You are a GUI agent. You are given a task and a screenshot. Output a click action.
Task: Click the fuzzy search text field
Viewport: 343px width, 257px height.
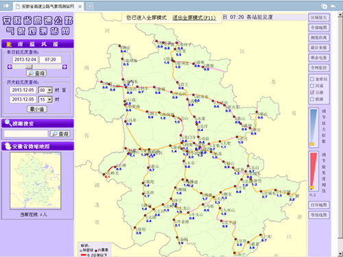click(x=26, y=134)
